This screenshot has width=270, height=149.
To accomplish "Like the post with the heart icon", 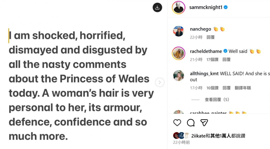I will tap(177, 122).
